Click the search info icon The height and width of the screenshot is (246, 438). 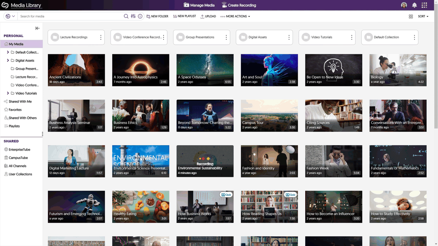click(x=140, y=16)
